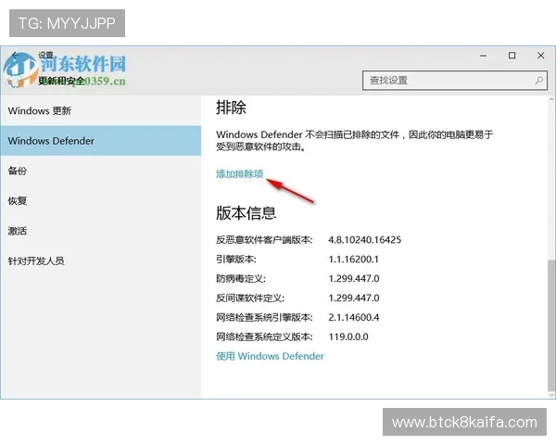The height and width of the screenshot is (445, 556).
Task: Maximize the Settings window
Action: pos(512,56)
